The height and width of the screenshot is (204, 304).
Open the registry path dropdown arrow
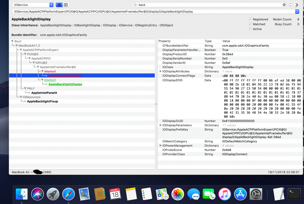(x=297, y=12)
